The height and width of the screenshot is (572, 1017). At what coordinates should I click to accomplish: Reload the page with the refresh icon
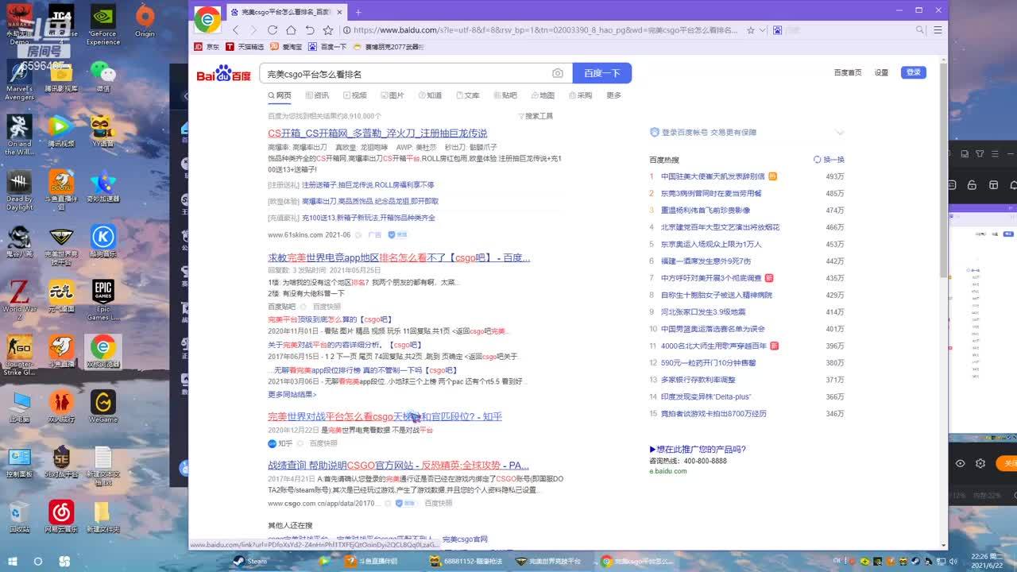272,30
